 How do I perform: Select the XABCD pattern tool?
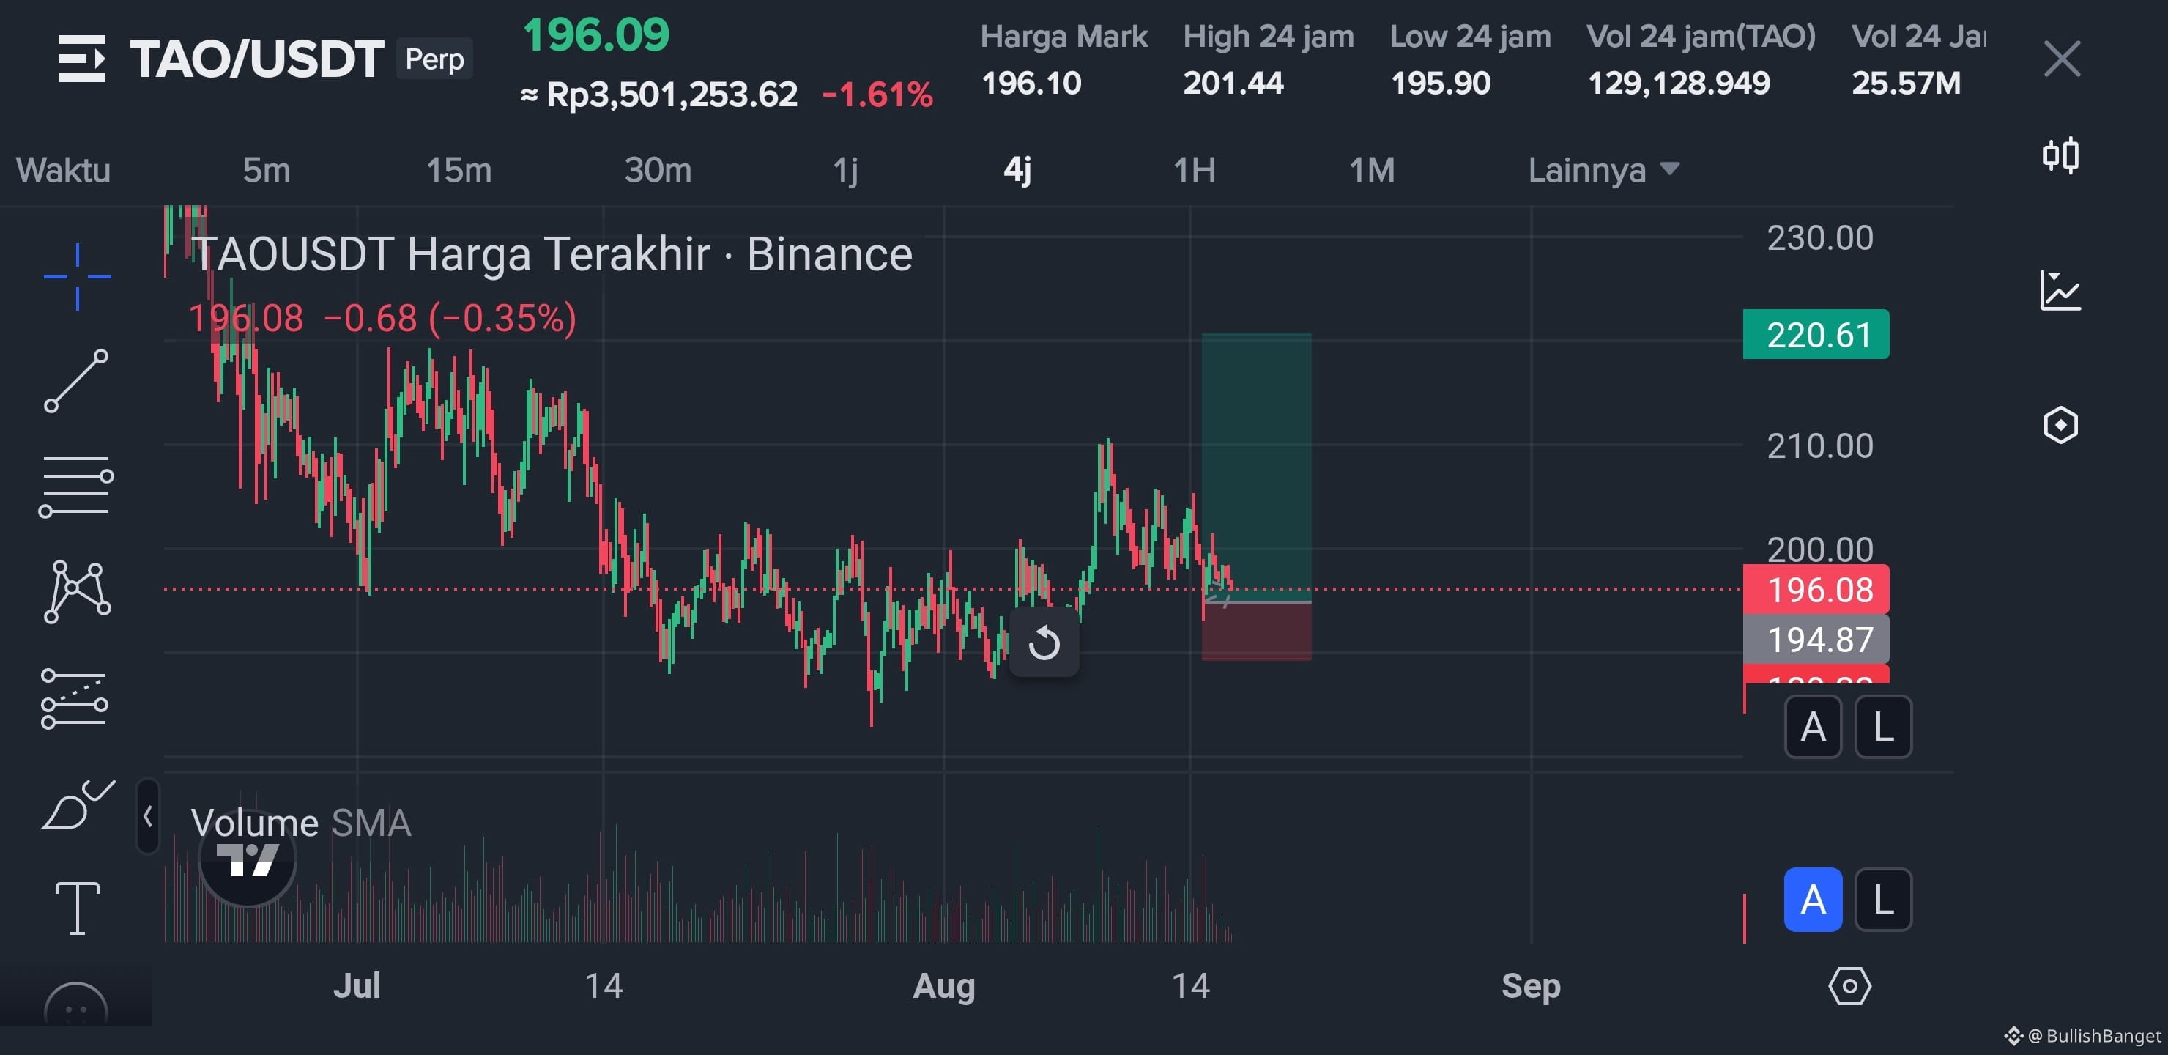(77, 592)
